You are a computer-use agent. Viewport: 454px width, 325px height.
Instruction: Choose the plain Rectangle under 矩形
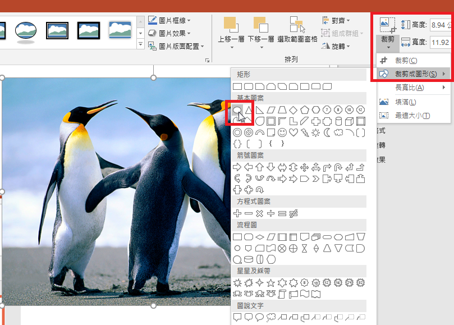(237, 86)
